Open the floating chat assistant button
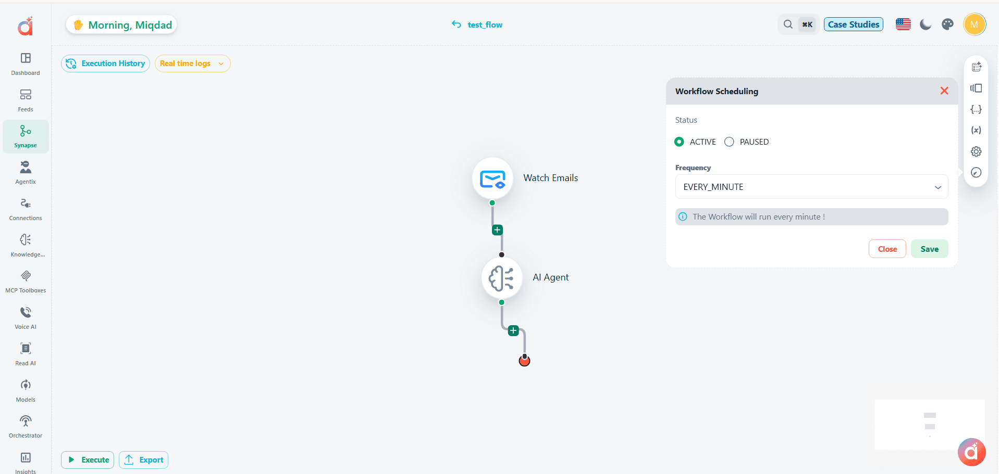Viewport: 999px width, 474px height. pyautogui.click(x=971, y=452)
